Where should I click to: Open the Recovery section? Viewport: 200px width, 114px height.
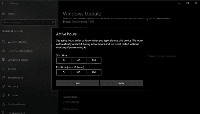tap(13, 86)
